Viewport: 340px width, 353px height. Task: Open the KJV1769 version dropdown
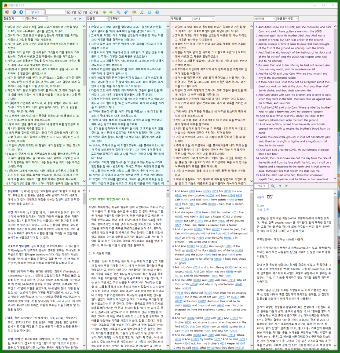tap(265, 19)
